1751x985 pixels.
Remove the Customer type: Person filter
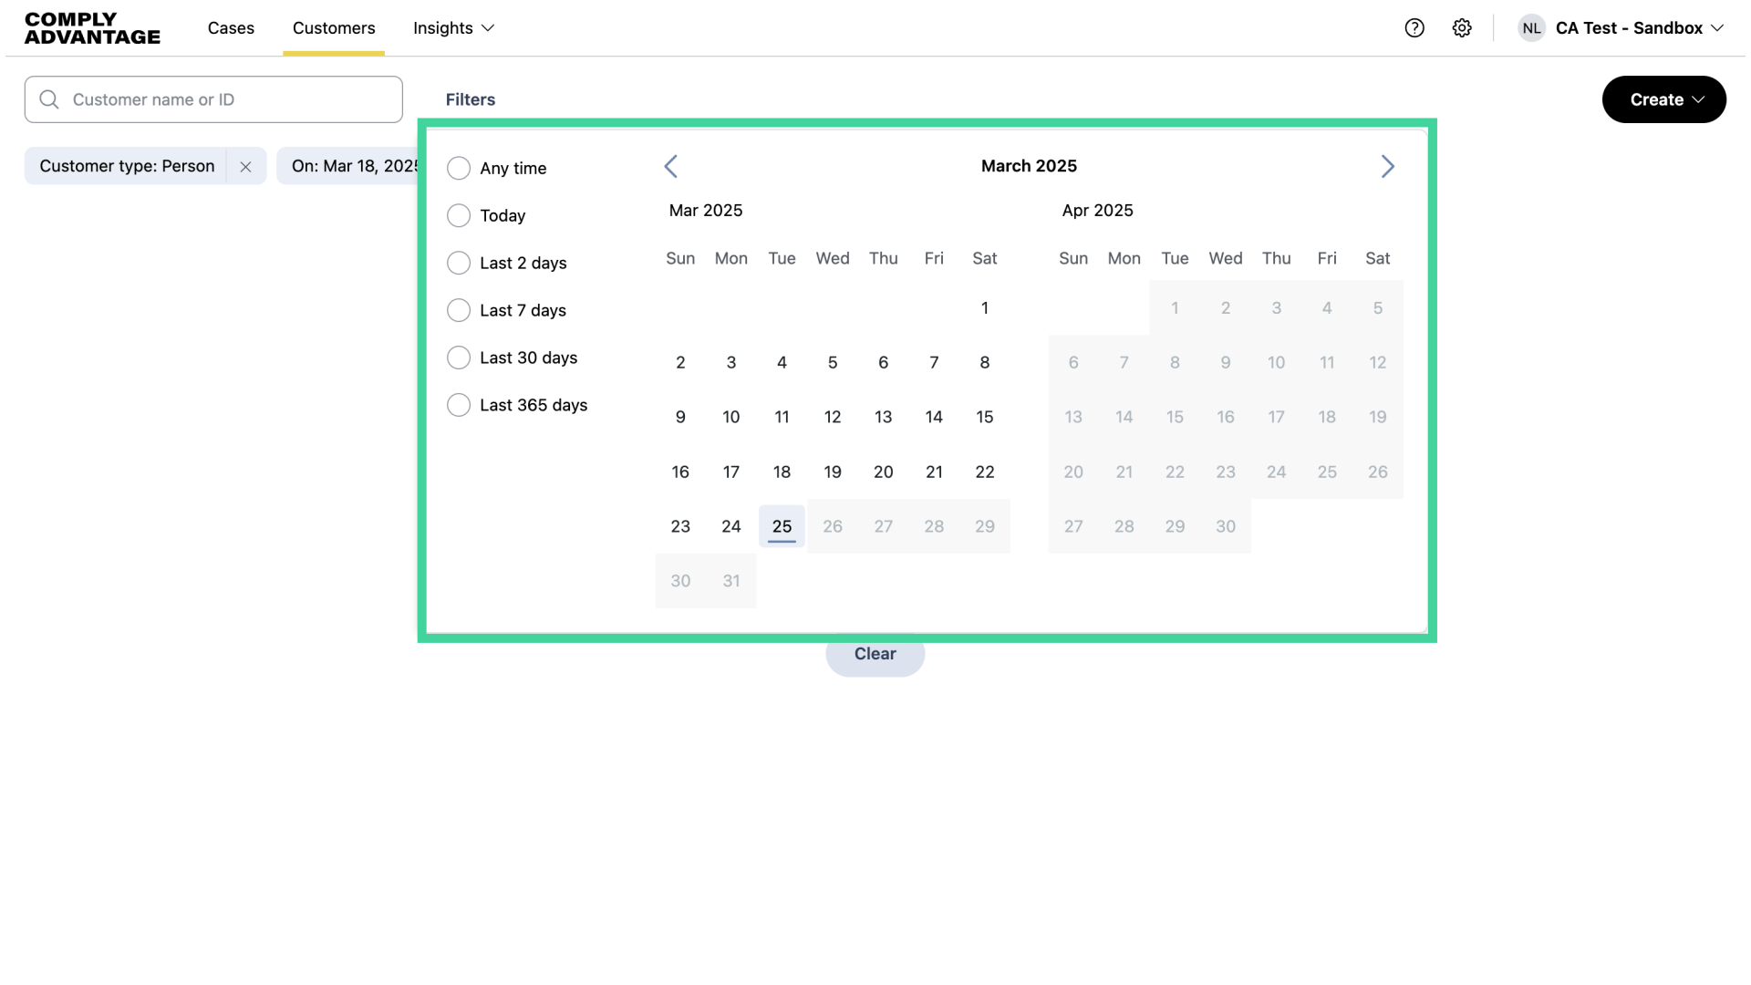click(245, 166)
